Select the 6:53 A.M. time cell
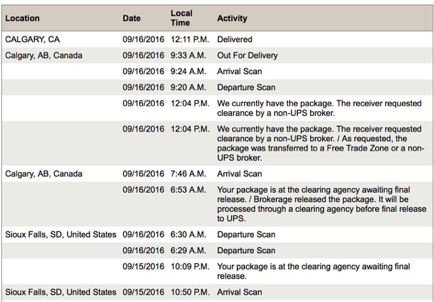 click(189, 190)
